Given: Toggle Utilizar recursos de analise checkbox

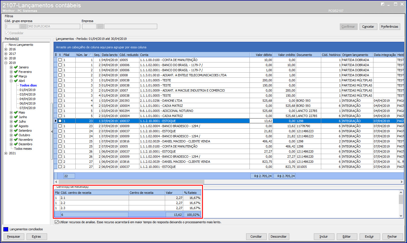Looking at the screenshot, I should tap(57, 222).
